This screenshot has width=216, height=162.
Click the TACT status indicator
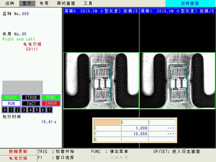pos(31,104)
